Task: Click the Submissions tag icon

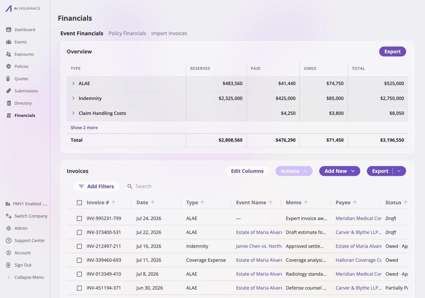Action: [x=9, y=91]
